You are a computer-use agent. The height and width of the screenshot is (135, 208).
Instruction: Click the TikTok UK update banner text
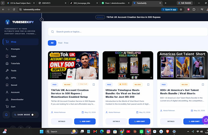click(133, 17)
